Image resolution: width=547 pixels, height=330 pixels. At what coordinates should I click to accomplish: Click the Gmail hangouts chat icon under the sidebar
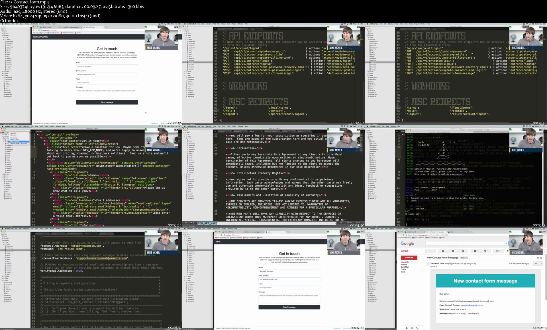pyautogui.click(x=412, y=328)
